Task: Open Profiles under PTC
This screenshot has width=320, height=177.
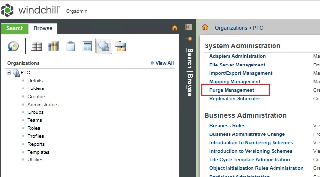Action: pyautogui.click(x=36, y=136)
